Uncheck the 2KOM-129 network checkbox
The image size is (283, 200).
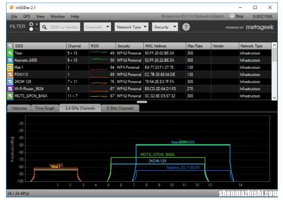pos(10,81)
